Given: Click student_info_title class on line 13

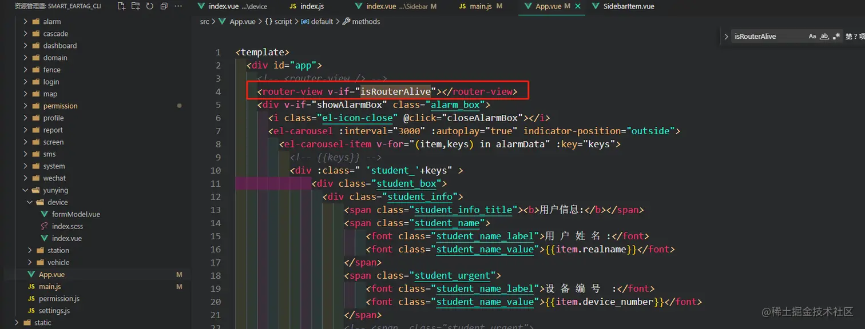Looking at the screenshot, I should coord(463,210).
